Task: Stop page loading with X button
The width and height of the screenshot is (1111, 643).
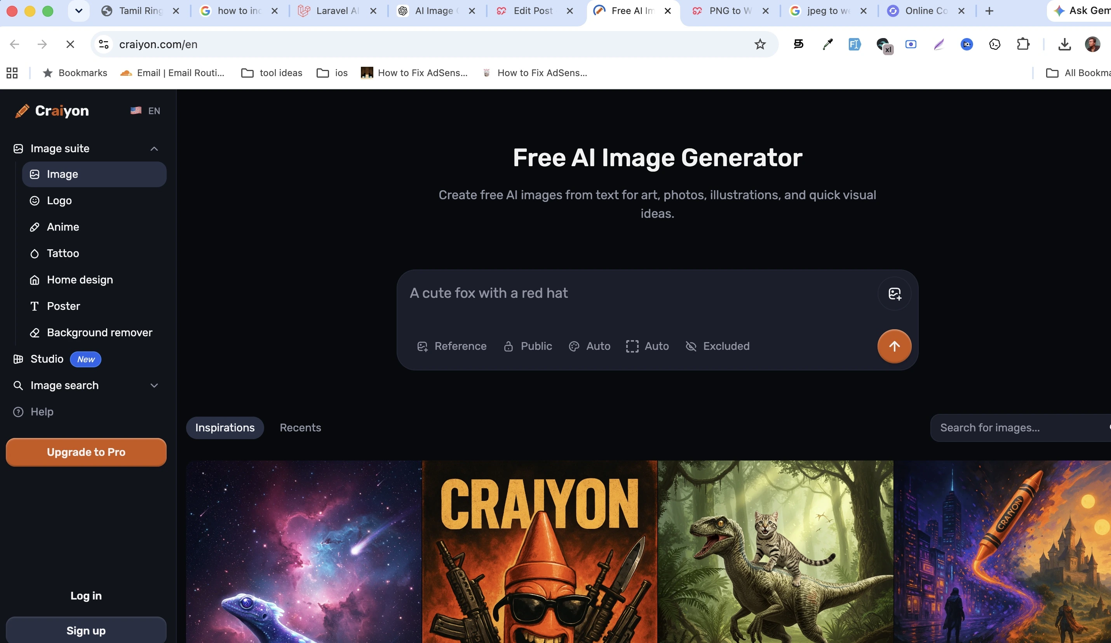Action: (x=70, y=44)
